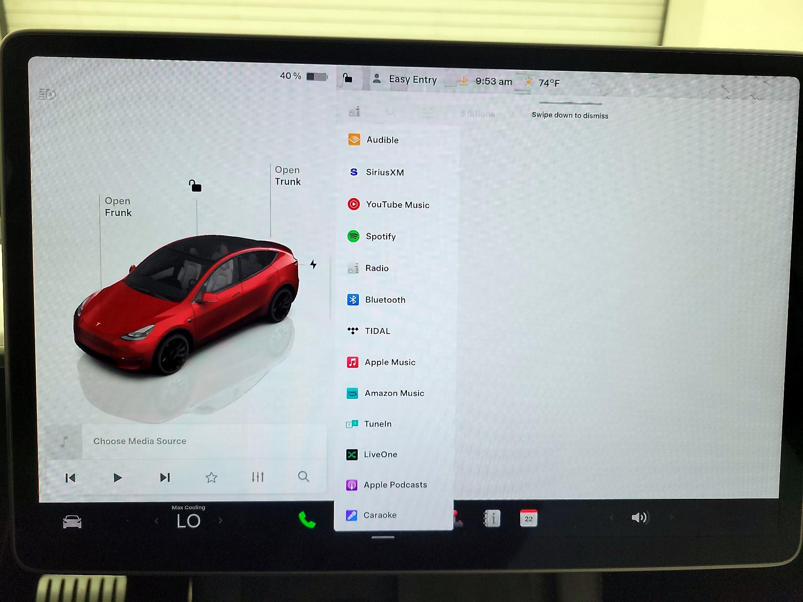Tap the app drawer handle bar
The image size is (803, 602).
(383, 537)
